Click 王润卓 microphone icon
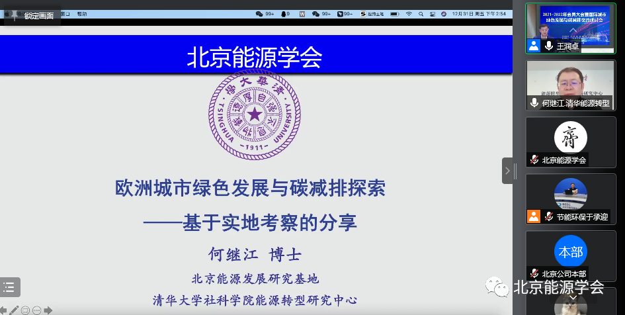This screenshot has height=315, width=625. pos(549,46)
